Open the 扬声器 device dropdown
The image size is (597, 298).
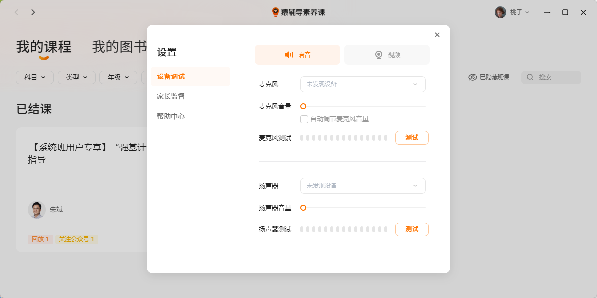pos(363,186)
